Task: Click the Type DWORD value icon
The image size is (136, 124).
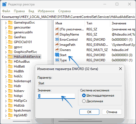Action: [x=57, y=60]
